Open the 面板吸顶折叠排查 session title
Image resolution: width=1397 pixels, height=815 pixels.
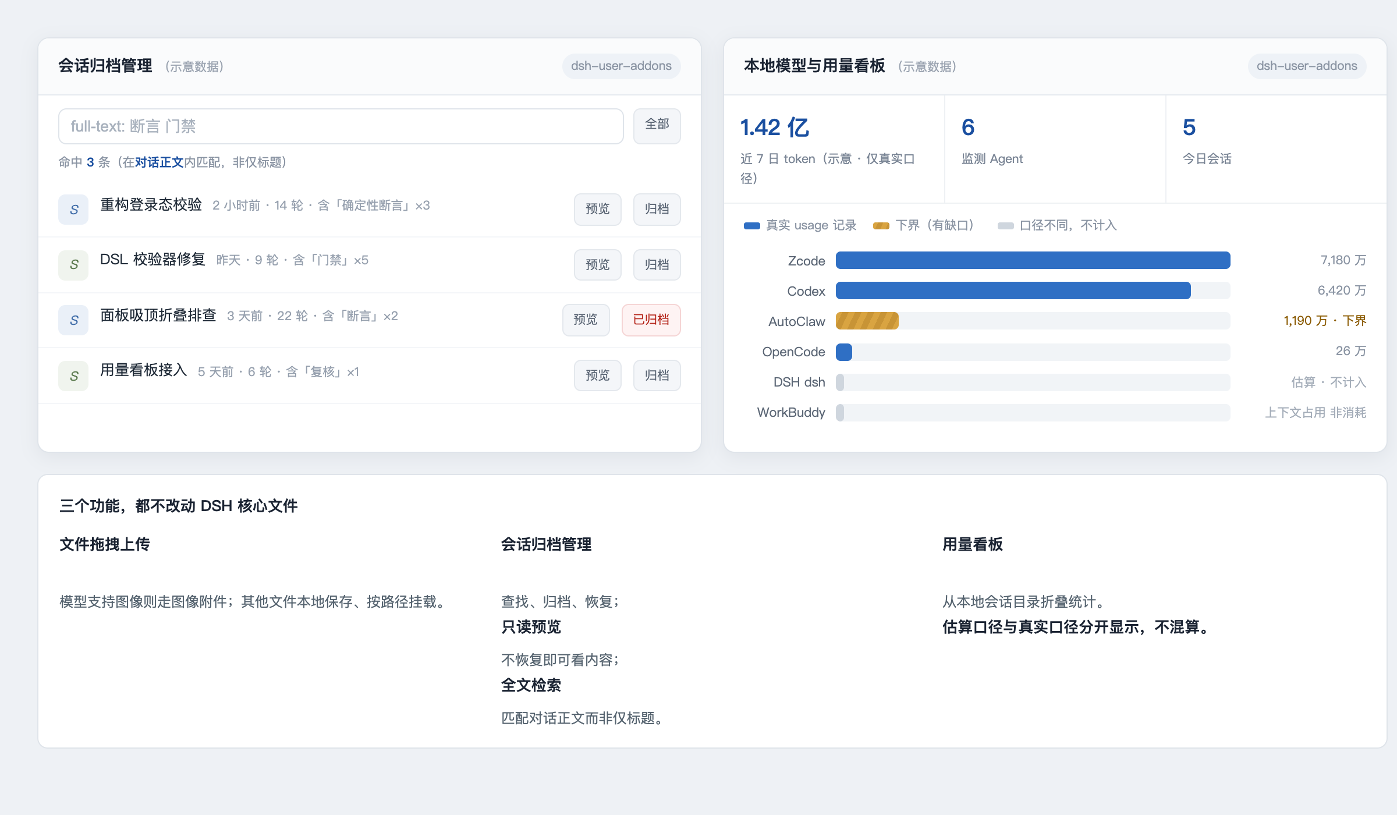(x=158, y=316)
